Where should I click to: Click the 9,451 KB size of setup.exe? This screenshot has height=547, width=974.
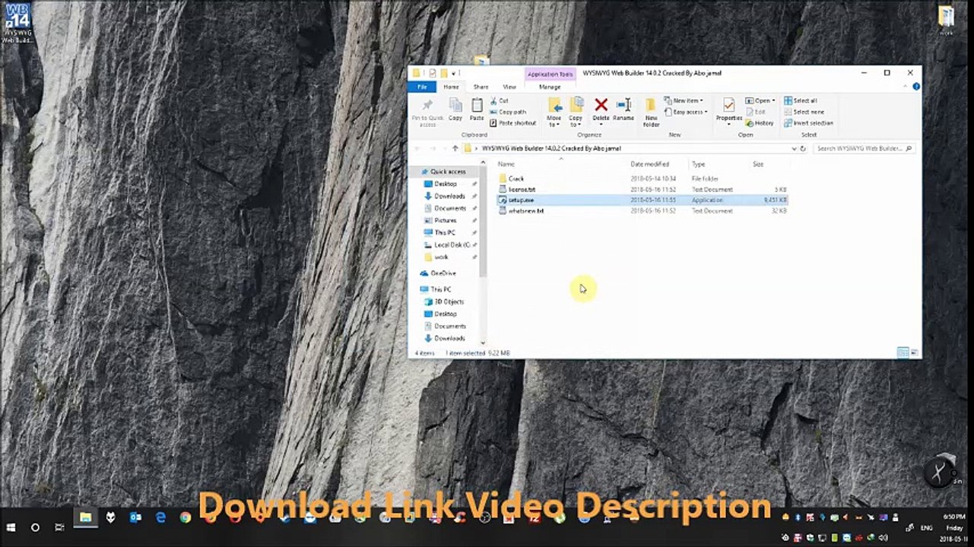[775, 200]
